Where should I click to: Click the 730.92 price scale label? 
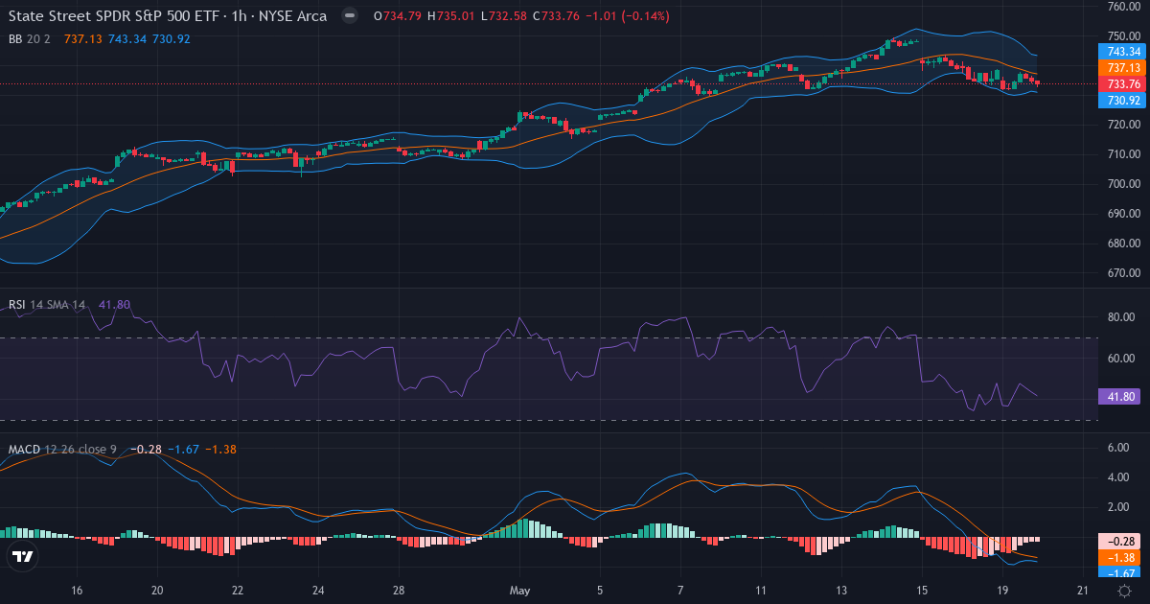pyautogui.click(x=1122, y=100)
